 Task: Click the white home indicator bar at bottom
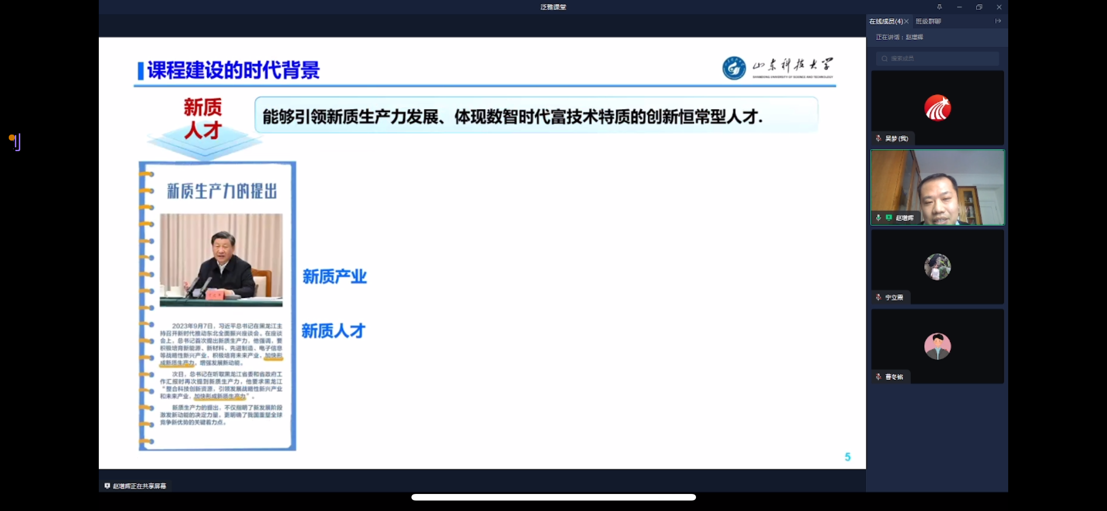coord(553,497)
